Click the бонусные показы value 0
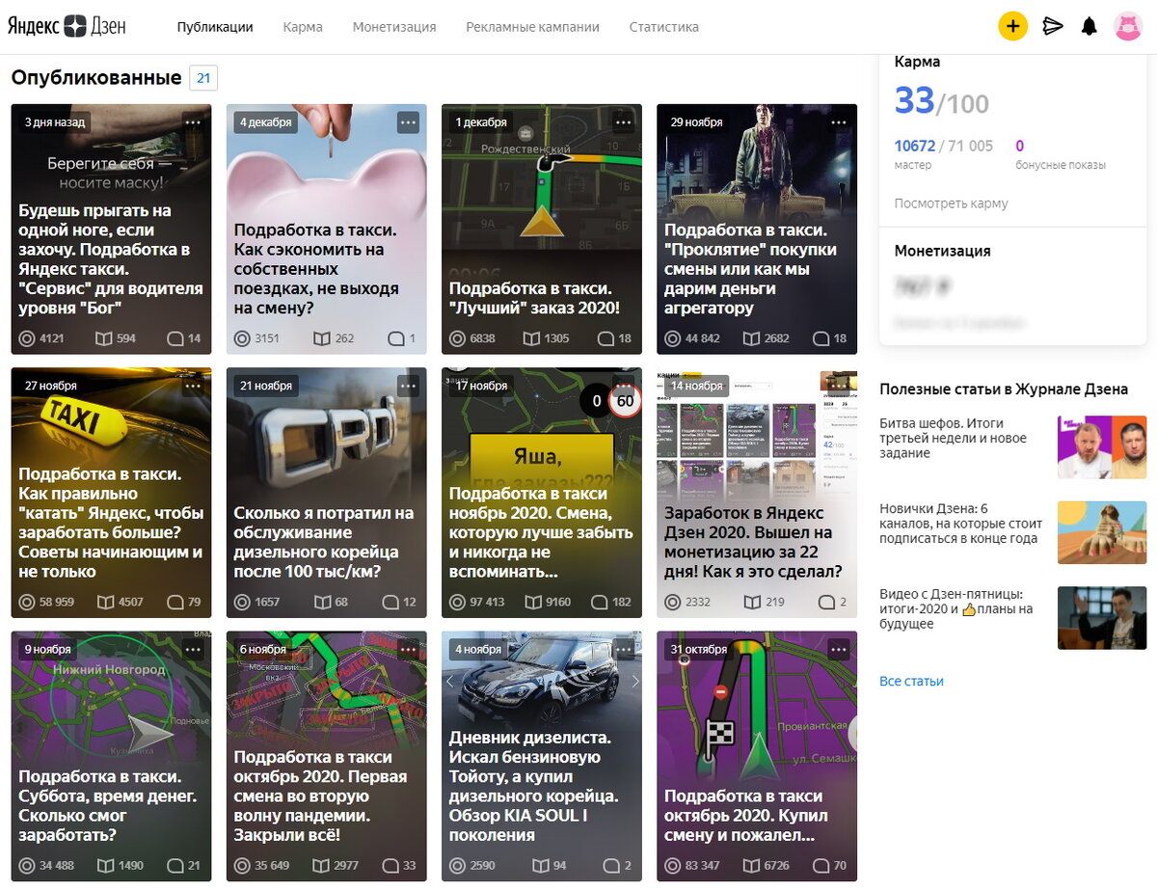 [1019, 146]
